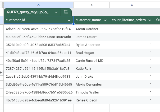The image size is (160, 112).
Task: Select column C header
Action: pyautogui.click(x=132, y=5)
